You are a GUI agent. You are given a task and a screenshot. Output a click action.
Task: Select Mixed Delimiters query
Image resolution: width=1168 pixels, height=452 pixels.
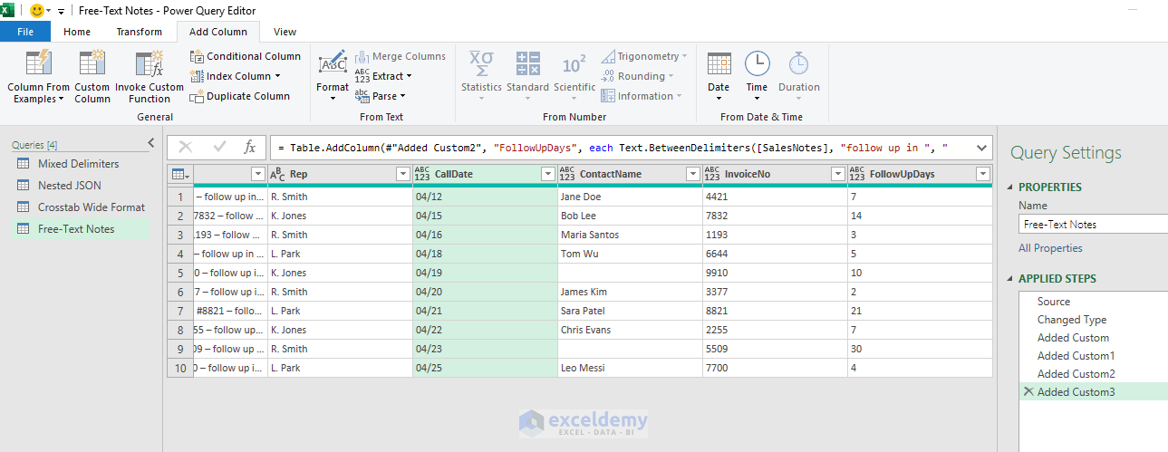pos(79,164)
